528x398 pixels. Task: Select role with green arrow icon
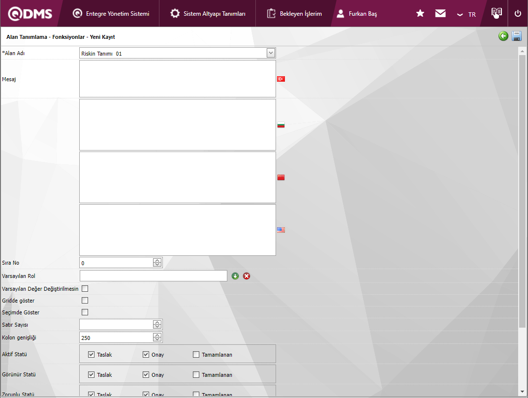point(235,276)
